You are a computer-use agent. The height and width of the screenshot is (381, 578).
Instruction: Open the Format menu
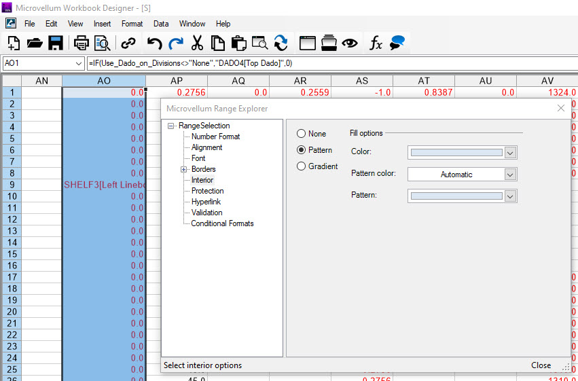click(132, 24)
